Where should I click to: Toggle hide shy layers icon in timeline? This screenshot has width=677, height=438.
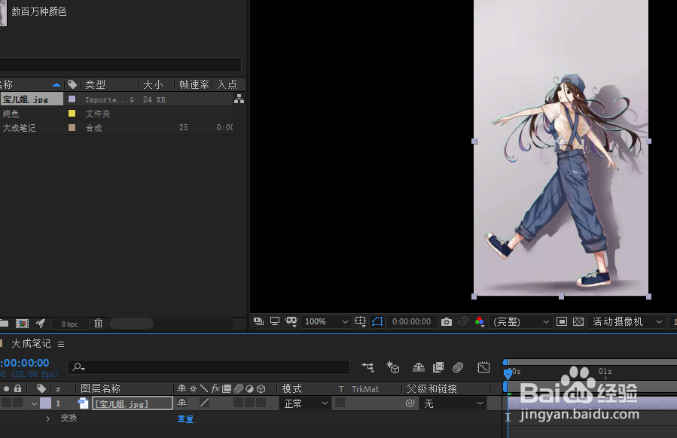pos(419,367)
